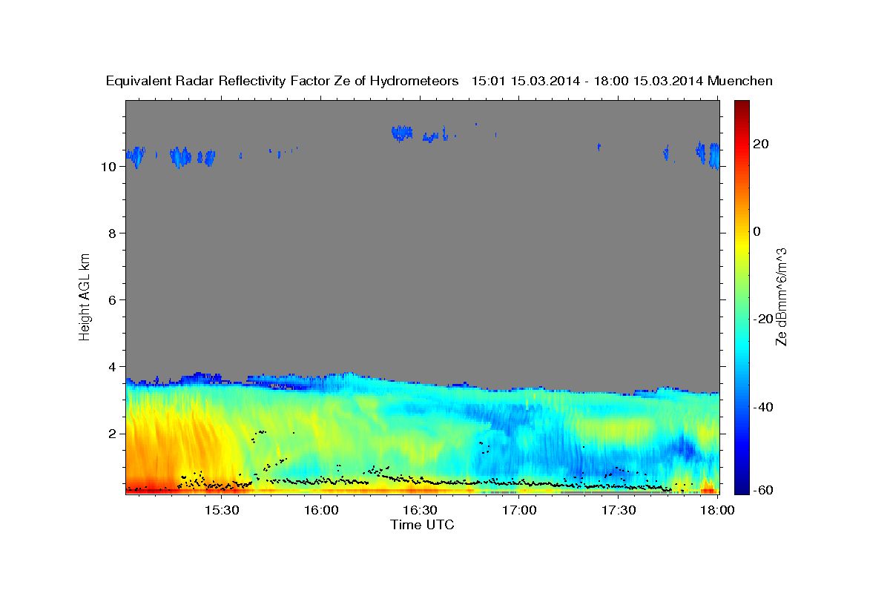Click the blue cirrus cloud patch near 16:25 at 11 km
Screen dimensions: 890x593
[x=401, y=133]
